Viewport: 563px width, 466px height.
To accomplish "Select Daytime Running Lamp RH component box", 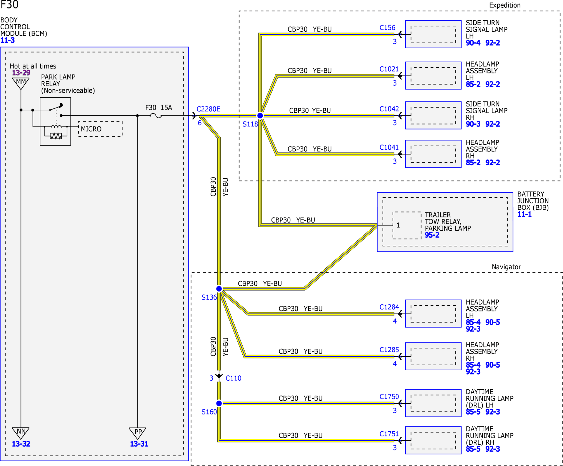I will coord(433,440).
